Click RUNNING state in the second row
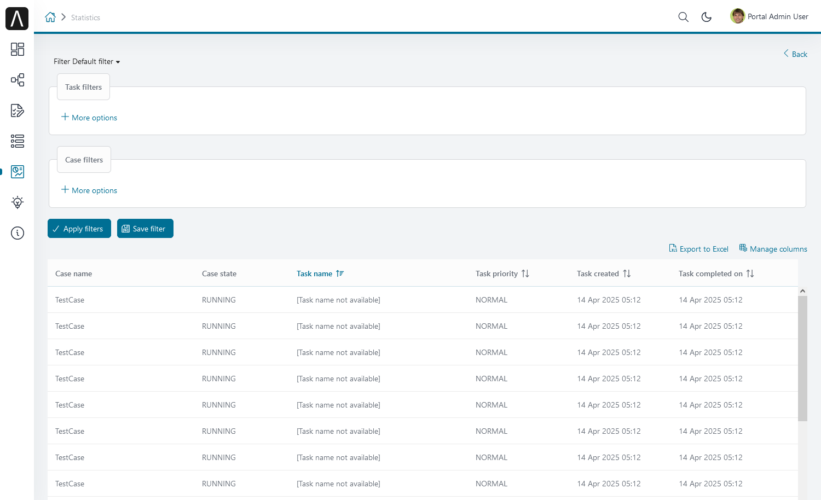The height and width of the screenshot is (500, 821). (219, 326)
